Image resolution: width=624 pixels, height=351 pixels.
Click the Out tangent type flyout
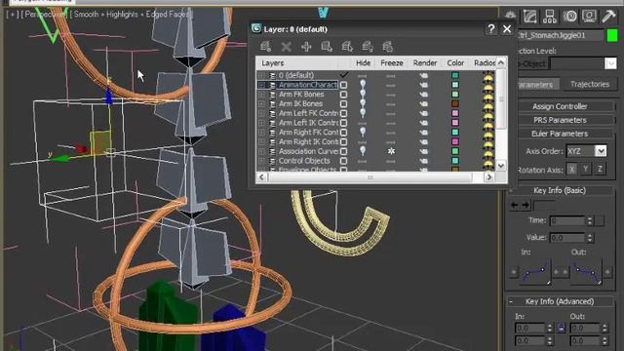586,272
